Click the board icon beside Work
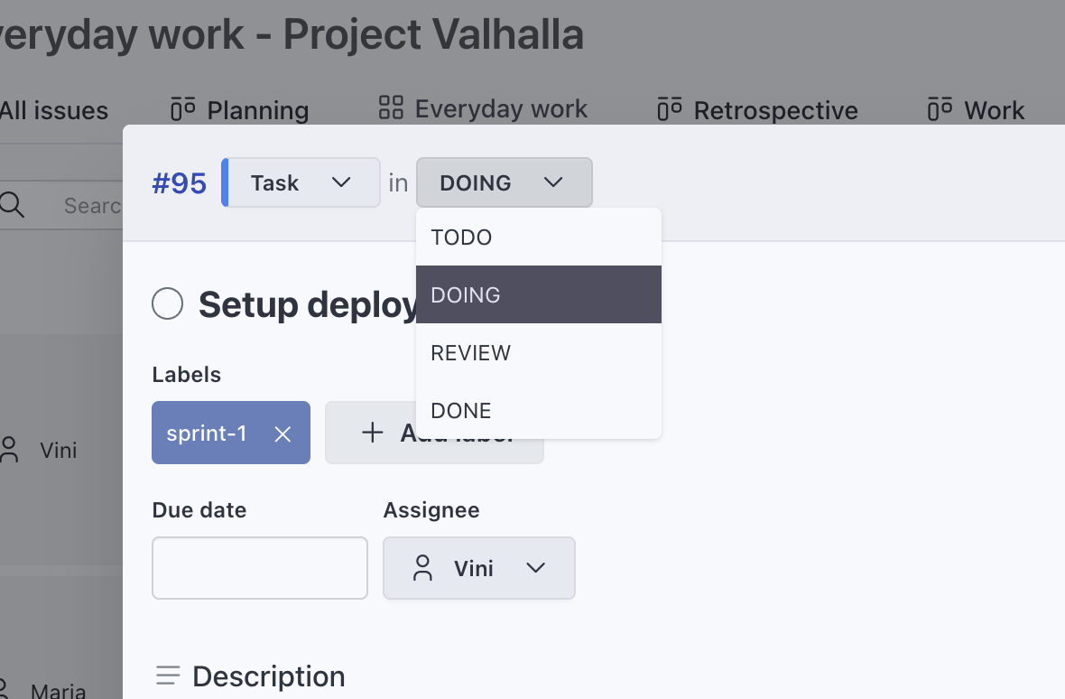The height and width of the screenshot is (699, 1065). (x=940, y=109)
